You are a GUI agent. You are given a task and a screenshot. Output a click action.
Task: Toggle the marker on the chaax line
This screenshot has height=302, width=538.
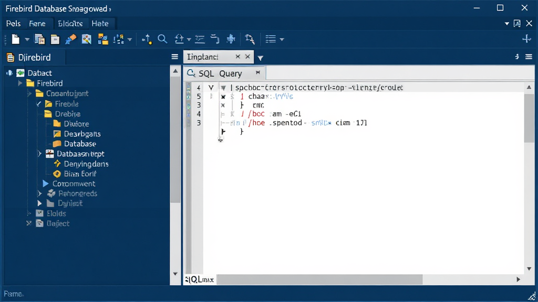[x=223, y=97]
